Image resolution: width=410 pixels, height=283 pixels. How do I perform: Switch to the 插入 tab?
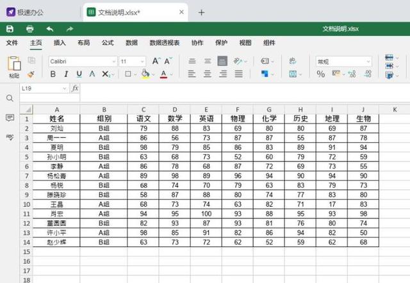60,43
